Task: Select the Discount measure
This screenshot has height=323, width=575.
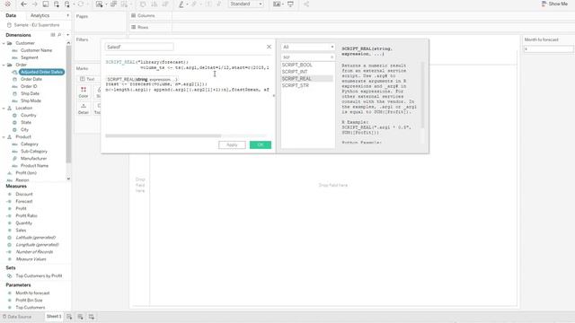Action: [24, 194]
